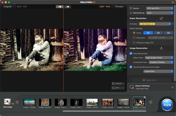The image size is (176, 116).
Task: Remove the selected child image thumbnail
Action: (x=145, y=97)
